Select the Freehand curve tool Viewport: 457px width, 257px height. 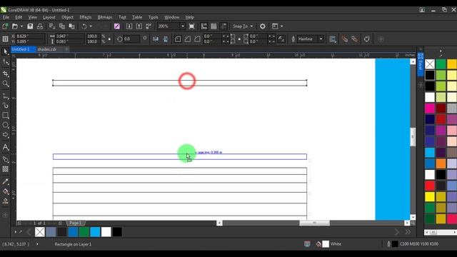point(5,96)
